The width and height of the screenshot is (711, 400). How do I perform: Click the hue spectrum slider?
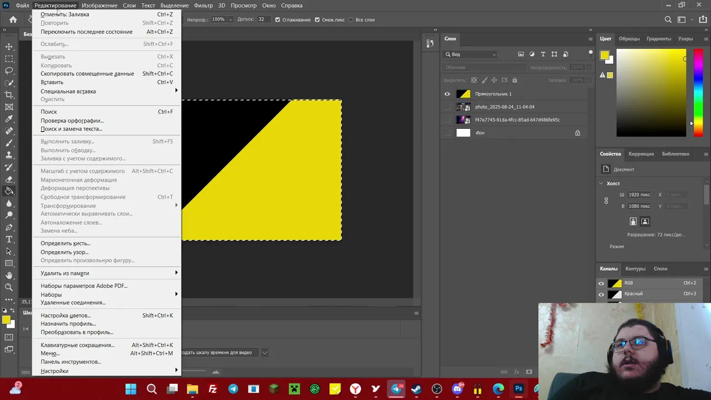coord(698,92)
